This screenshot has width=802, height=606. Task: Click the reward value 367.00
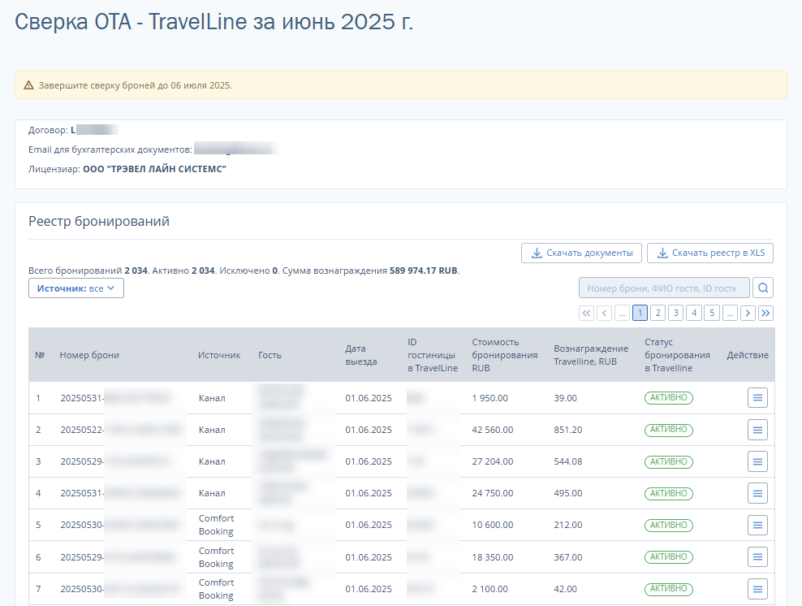(567, 557)
